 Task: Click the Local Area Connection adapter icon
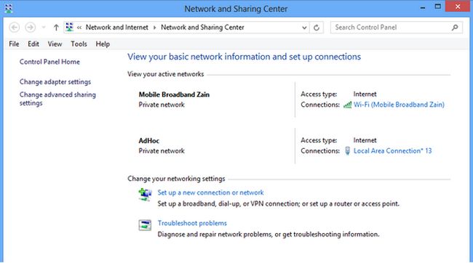[348, 150]
